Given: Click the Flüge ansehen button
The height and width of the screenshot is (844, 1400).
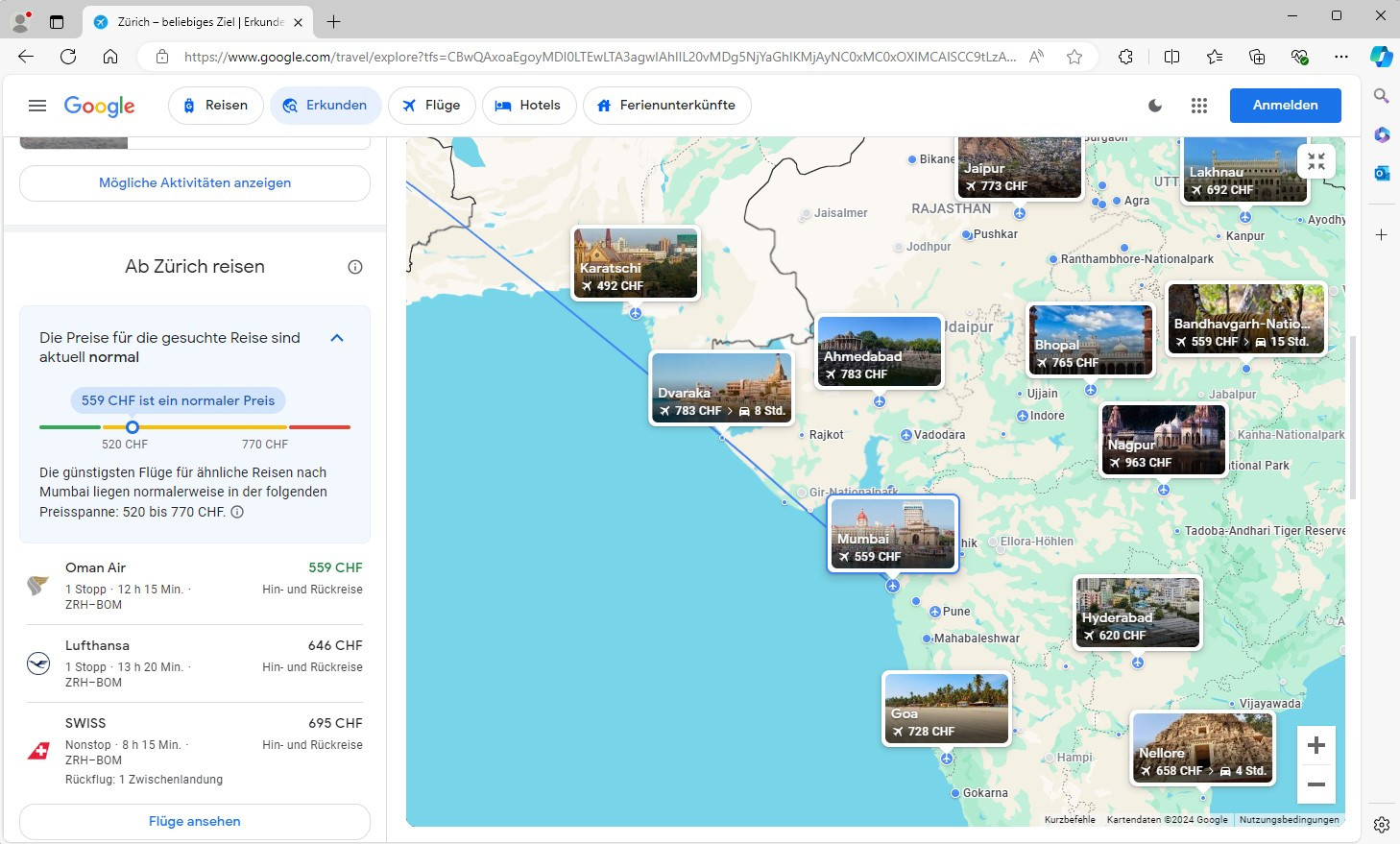Looking at the screenshot, I should click(x=195, y=821).
